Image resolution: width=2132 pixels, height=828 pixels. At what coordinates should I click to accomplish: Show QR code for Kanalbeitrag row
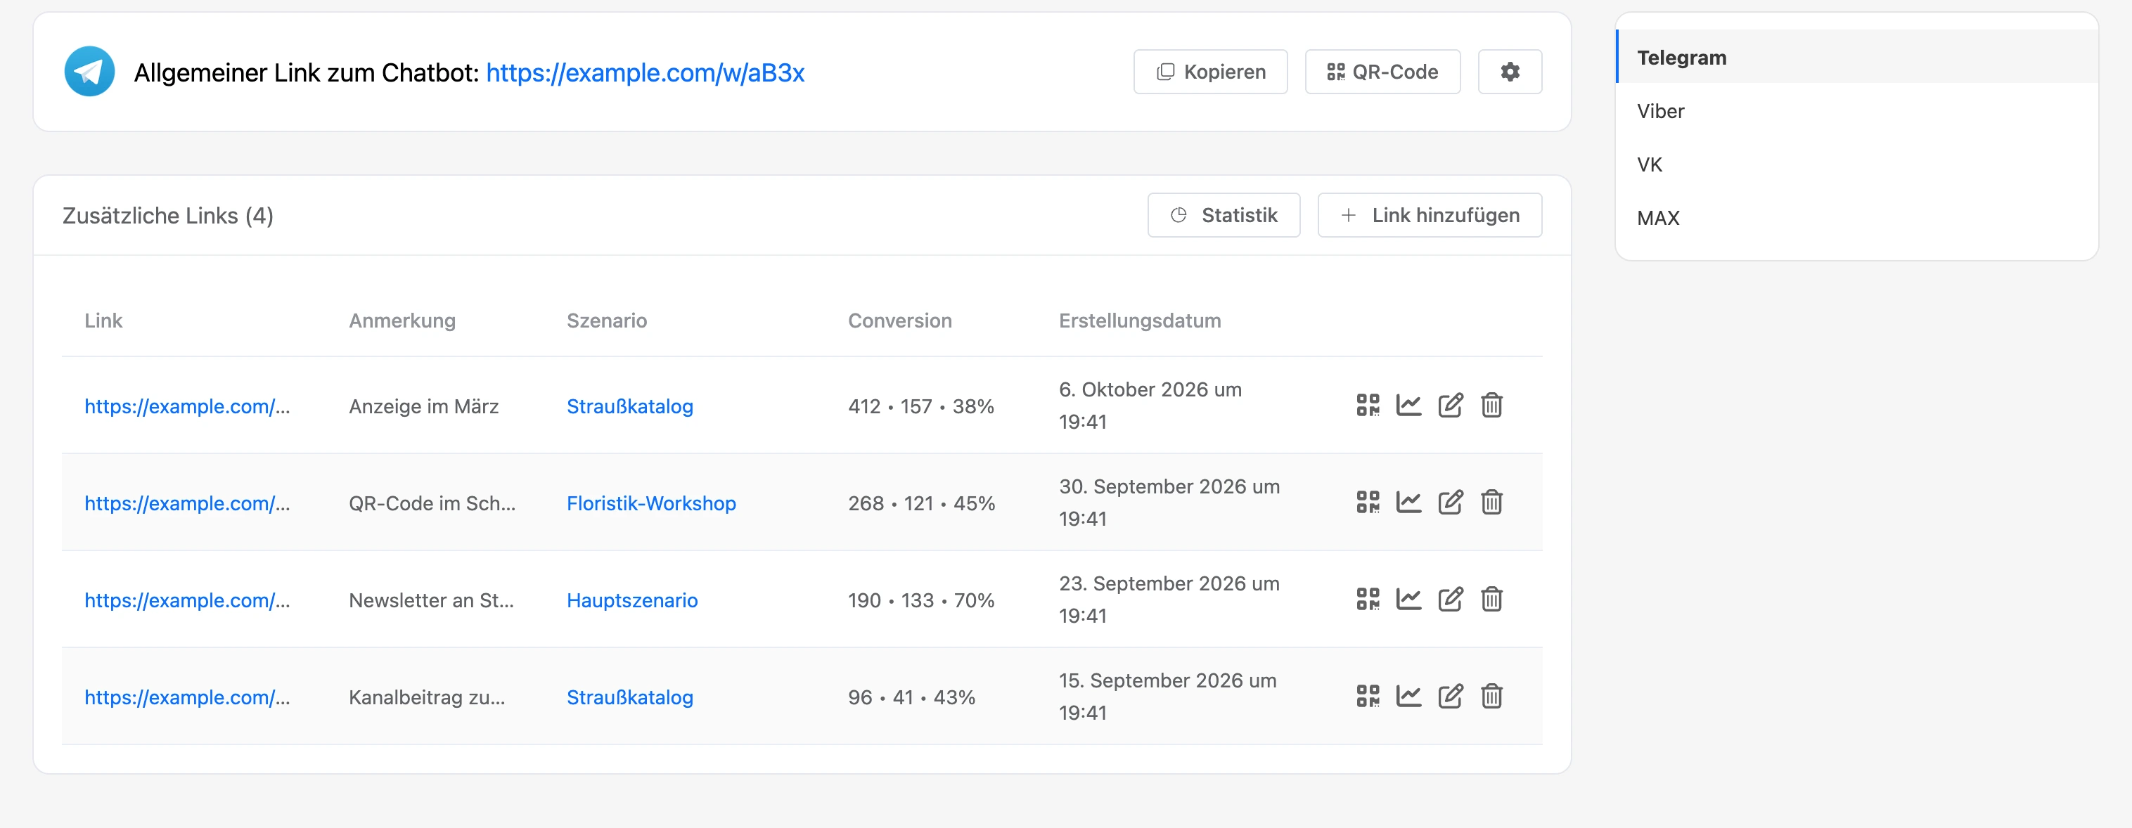pos(1367,696)
